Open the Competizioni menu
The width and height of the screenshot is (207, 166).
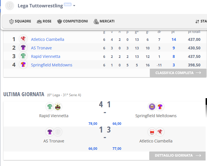click(x=72, y=21)
